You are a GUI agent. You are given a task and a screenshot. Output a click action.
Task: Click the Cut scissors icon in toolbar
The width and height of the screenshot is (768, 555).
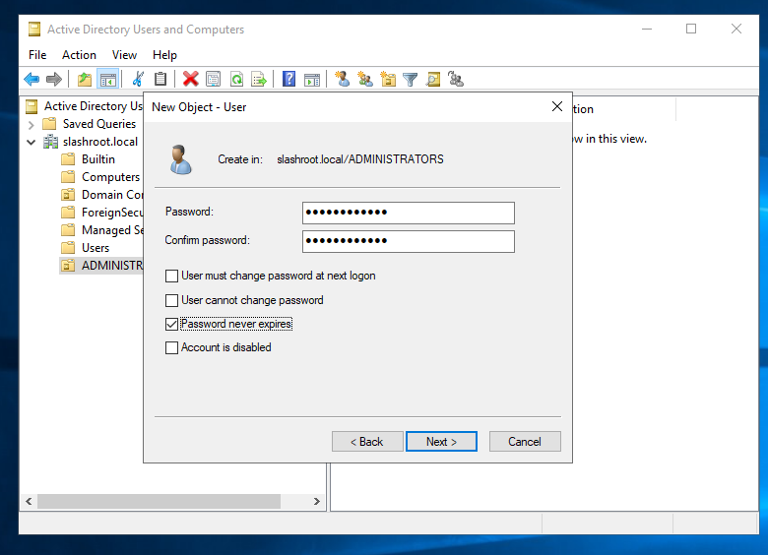[138, 80]
